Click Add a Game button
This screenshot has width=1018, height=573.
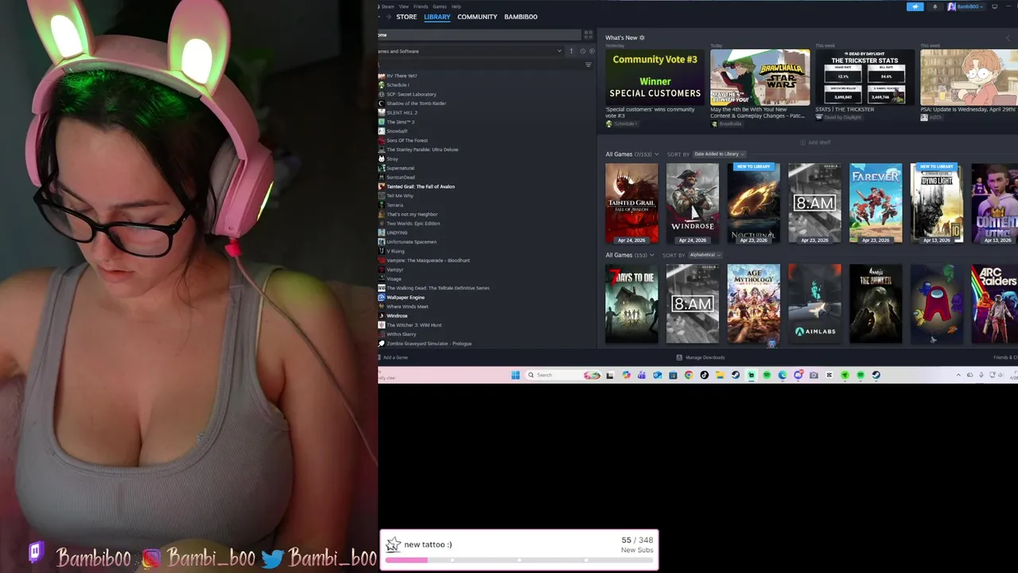[x=392, y=357]
